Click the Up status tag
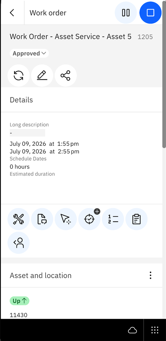Screen dimensions: 166x341 (x=20, y=301)
